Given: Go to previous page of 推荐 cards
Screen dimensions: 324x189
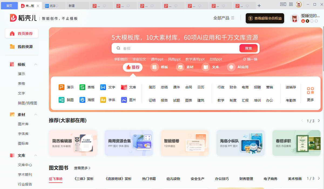Looking at the screenshot, I should (x=302, y=121).
